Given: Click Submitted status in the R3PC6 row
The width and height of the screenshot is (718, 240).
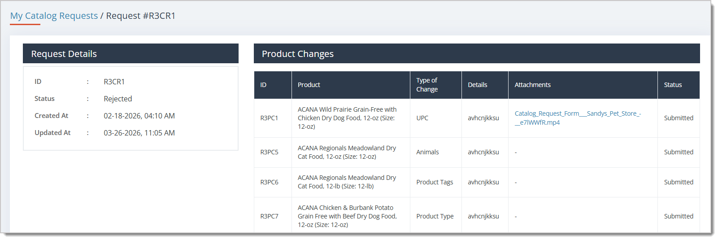Looking at the screenshot, I should coord(679,182).
